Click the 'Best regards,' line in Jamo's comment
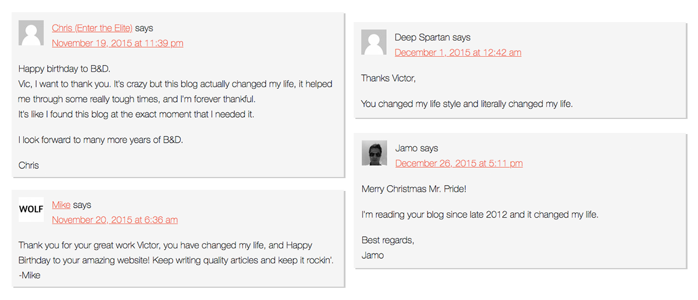 point(388,240)
